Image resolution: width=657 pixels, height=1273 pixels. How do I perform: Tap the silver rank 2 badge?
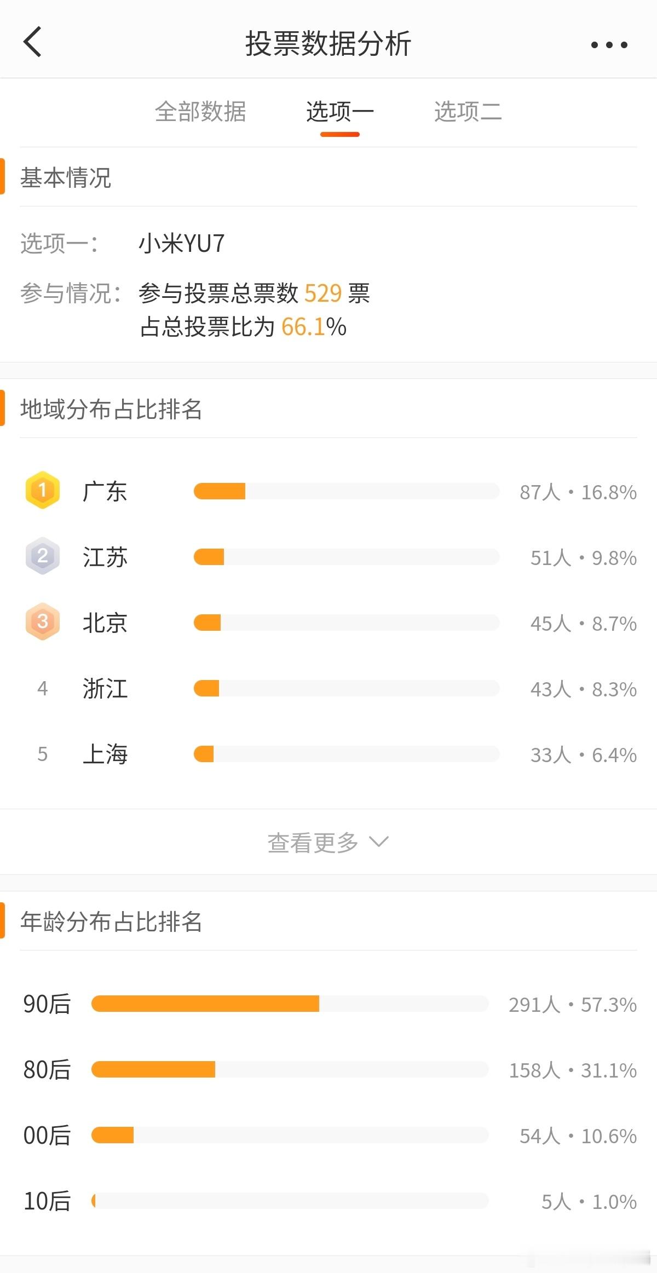point(43,556)
